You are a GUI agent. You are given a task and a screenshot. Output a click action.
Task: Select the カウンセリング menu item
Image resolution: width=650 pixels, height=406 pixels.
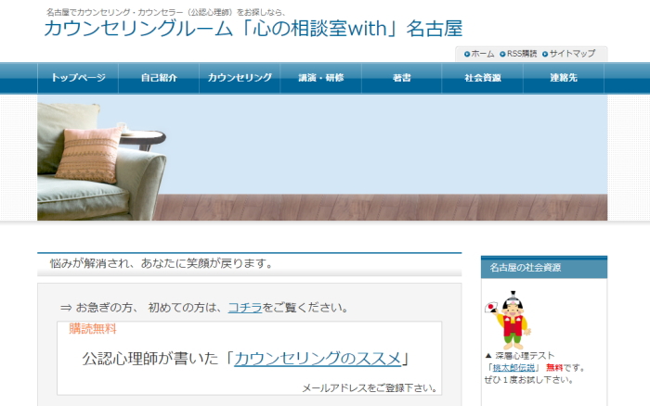click(x=240, y=78)
